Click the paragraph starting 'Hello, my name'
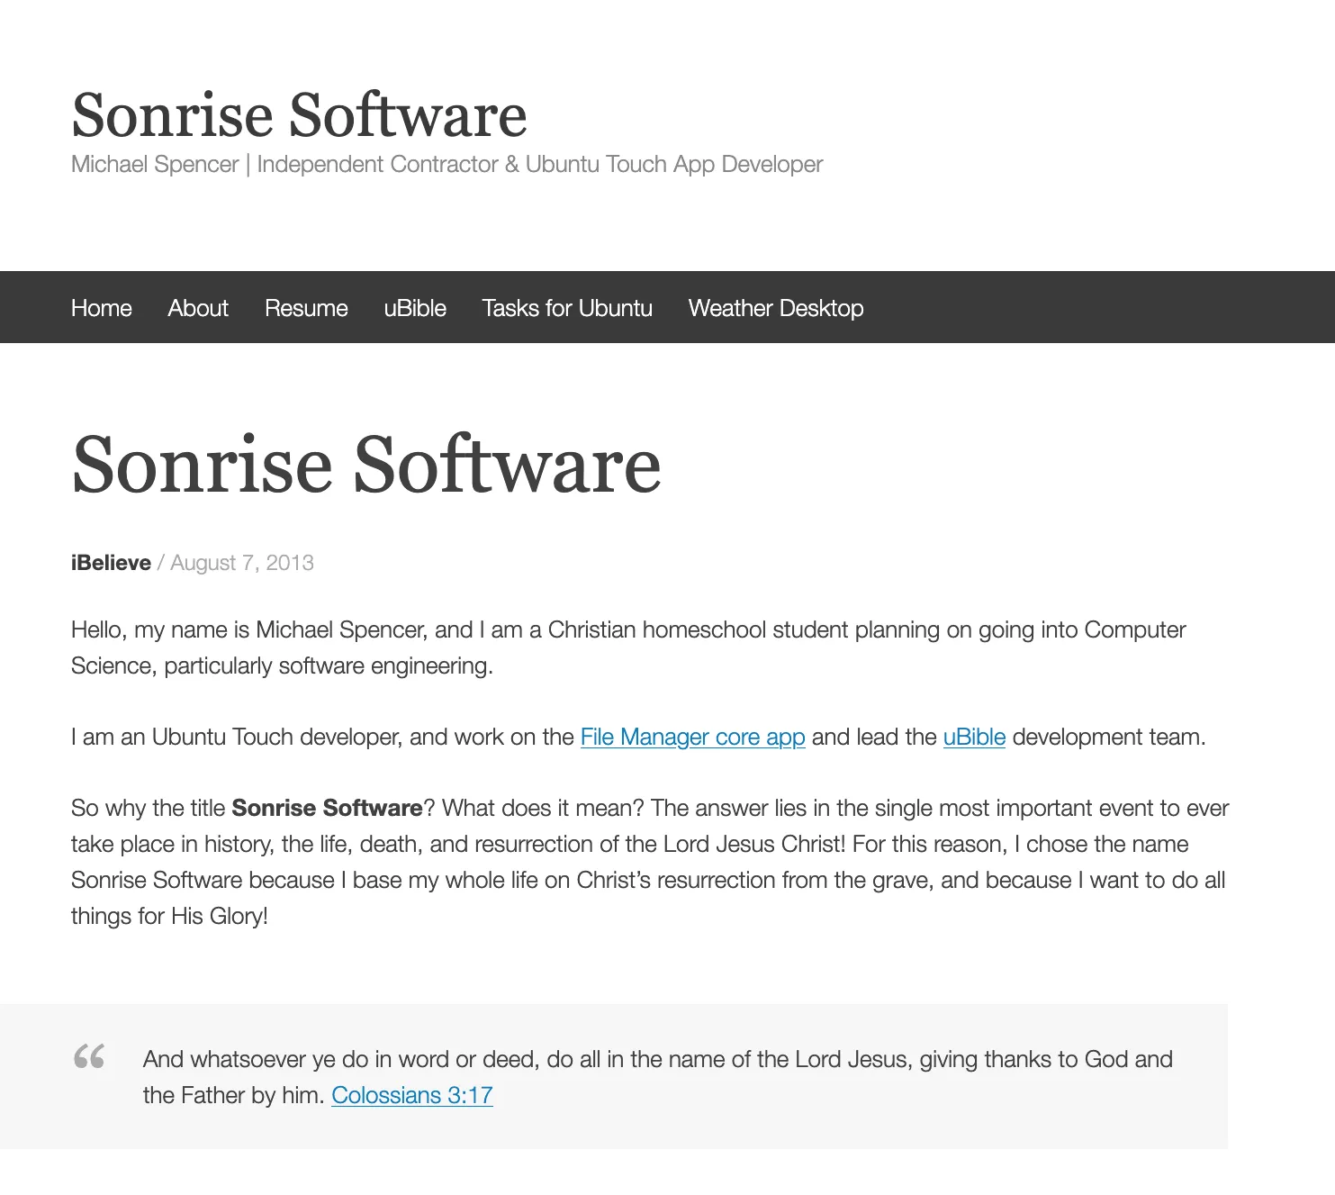The width and height of the screenshot is (1335, 1195). pyautogui.click(x=628, y=647)
